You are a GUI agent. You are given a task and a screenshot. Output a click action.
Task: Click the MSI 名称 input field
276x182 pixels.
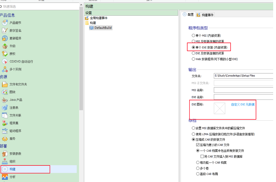(244, 90)
